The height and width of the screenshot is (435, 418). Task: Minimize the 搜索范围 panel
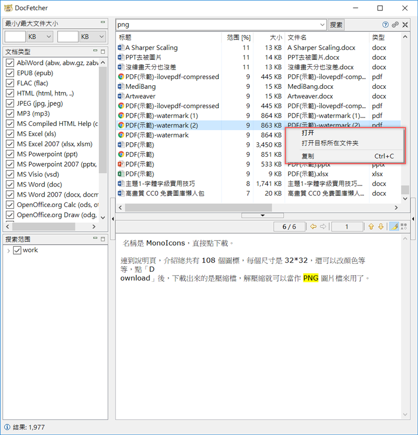[95, 238]
